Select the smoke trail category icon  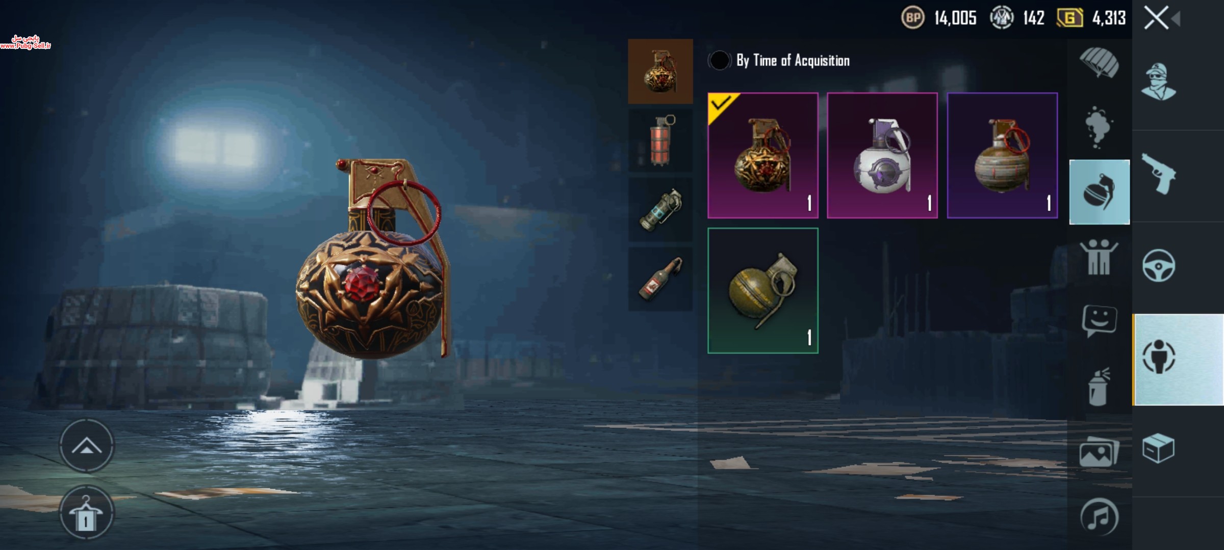tap(1098, 127)
